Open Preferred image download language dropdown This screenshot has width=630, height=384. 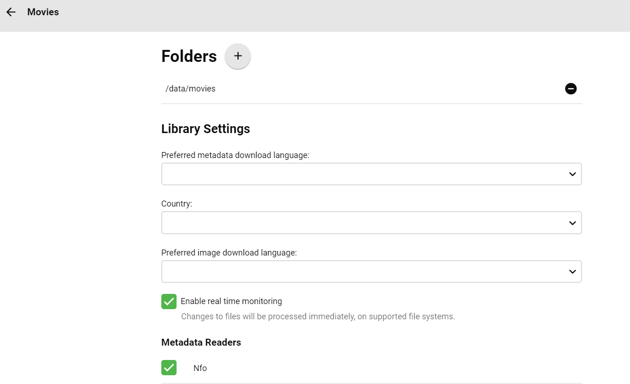pyautogui.click(x=371, y=272)
